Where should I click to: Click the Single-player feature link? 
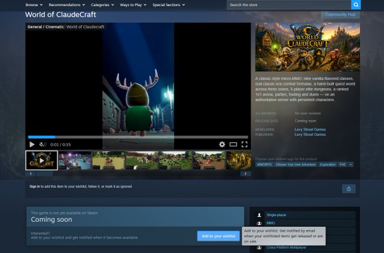[276, 215]
